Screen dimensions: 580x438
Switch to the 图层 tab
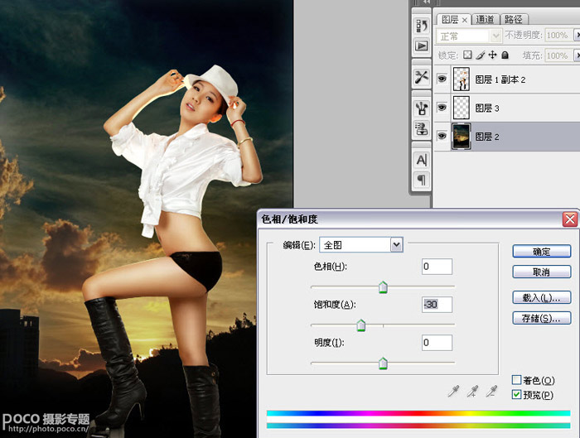450,19
